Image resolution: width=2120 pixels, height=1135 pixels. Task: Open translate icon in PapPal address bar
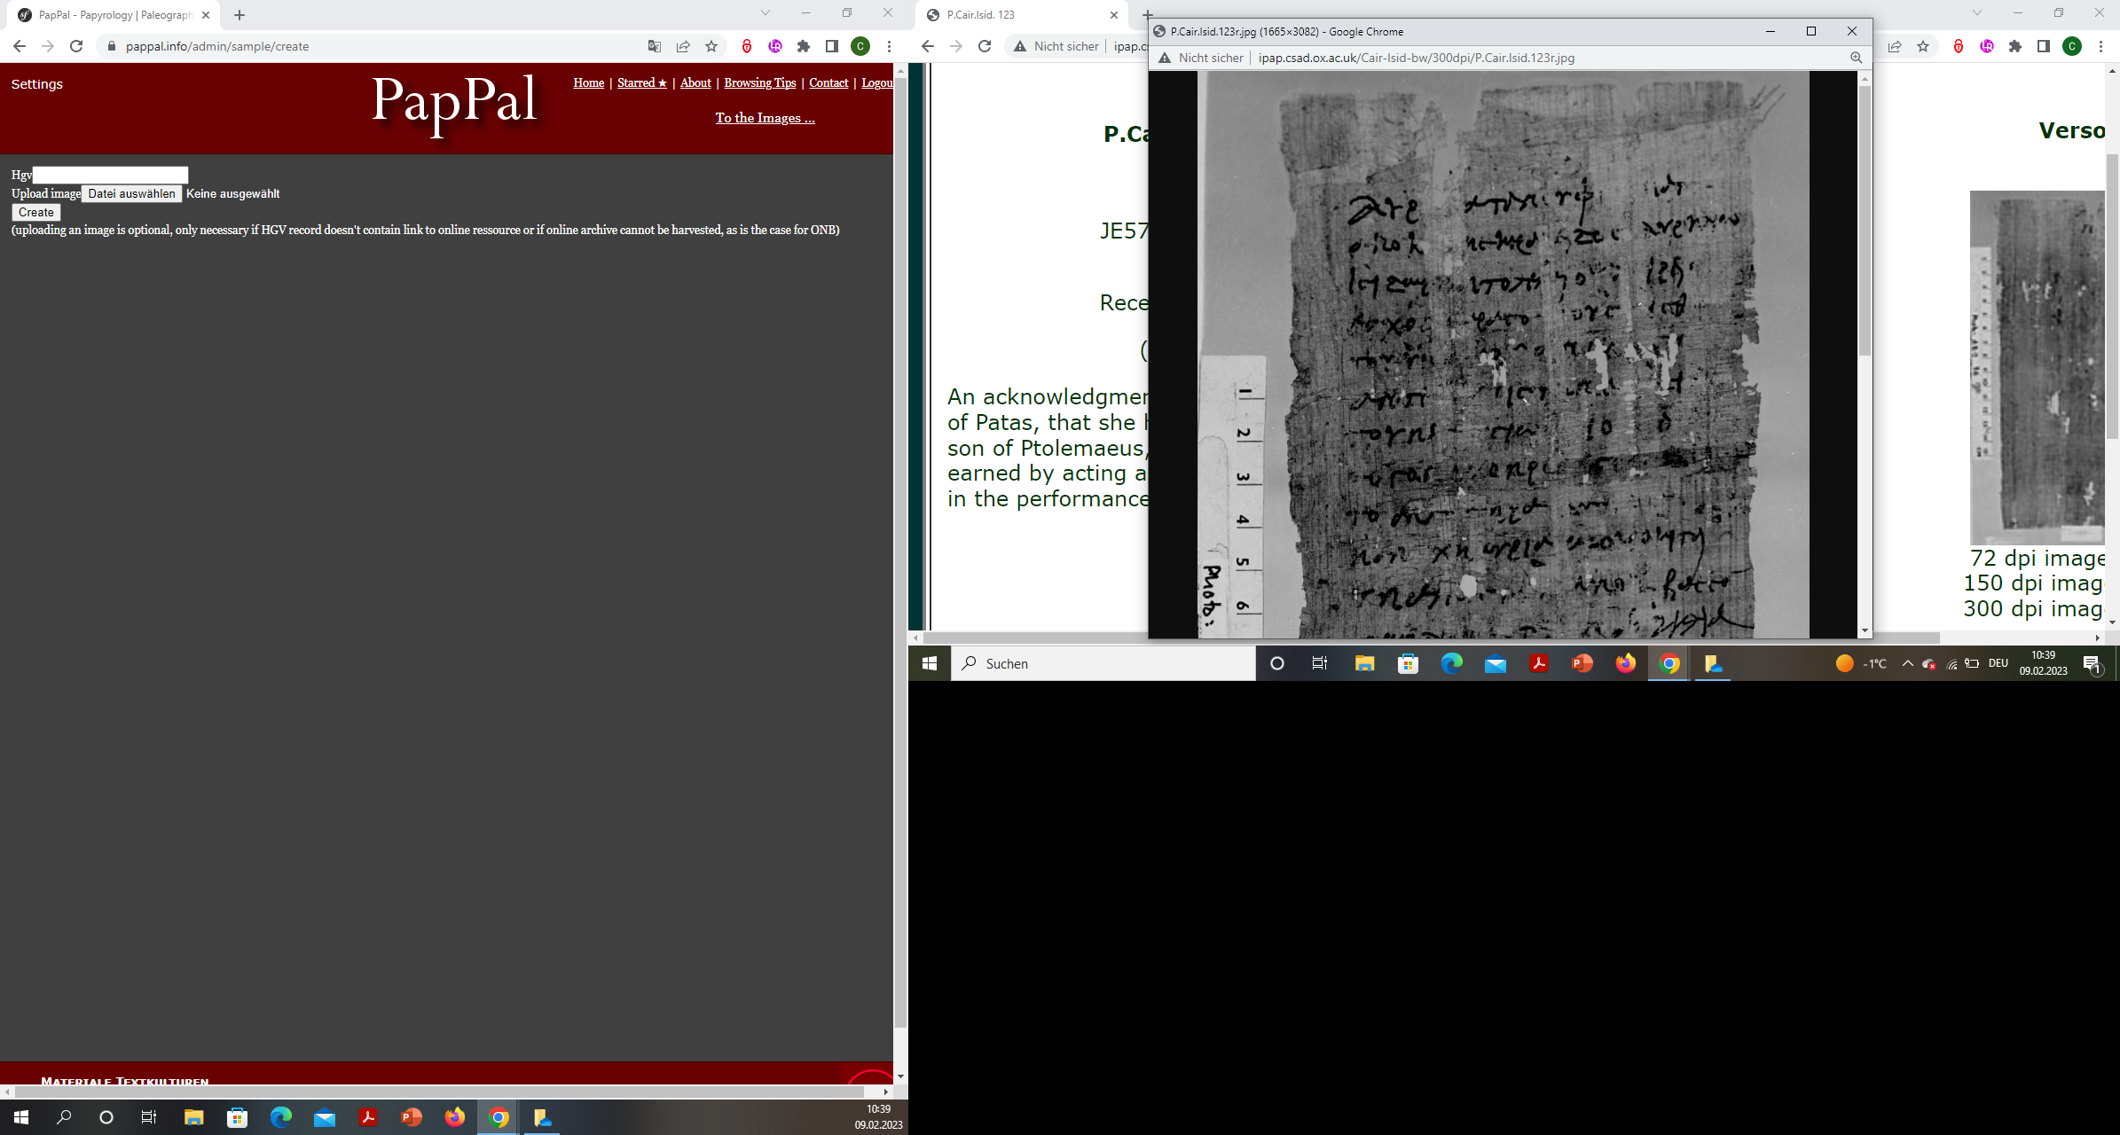point(655,46)
